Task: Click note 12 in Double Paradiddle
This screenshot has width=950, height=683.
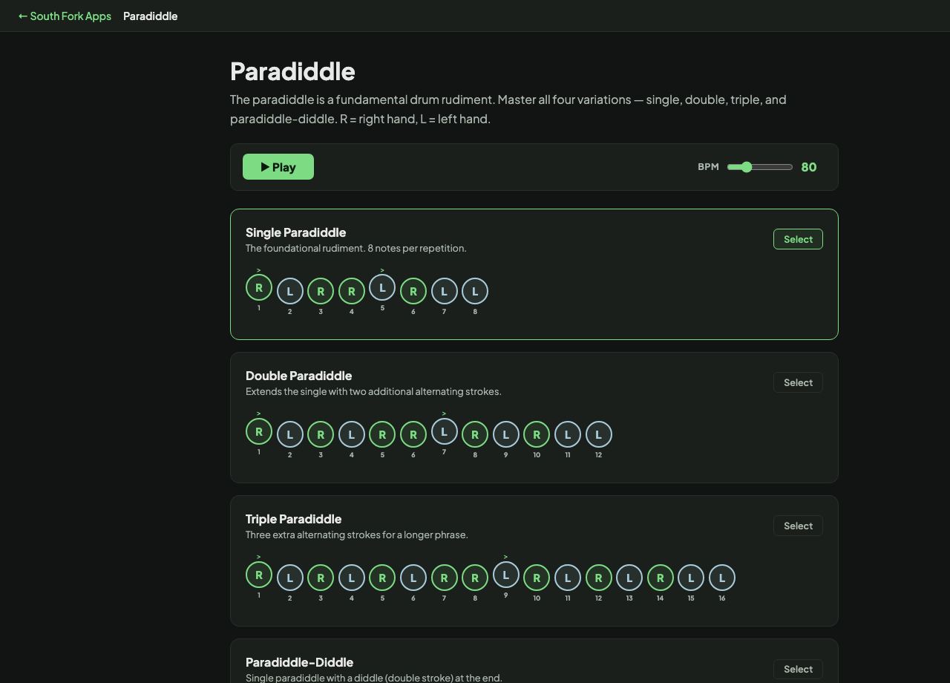Action: 598,434
